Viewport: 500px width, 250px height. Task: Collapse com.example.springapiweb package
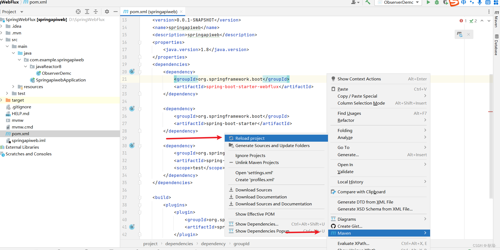click(x=19, y=60)
